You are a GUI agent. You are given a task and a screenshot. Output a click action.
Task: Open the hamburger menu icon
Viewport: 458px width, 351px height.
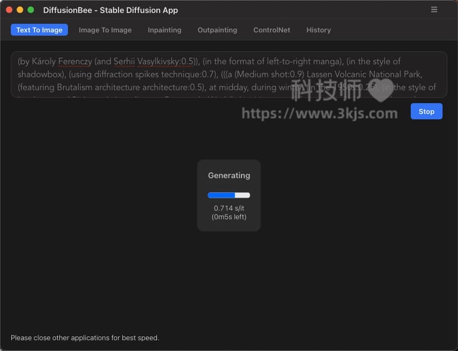pos(434,10)
